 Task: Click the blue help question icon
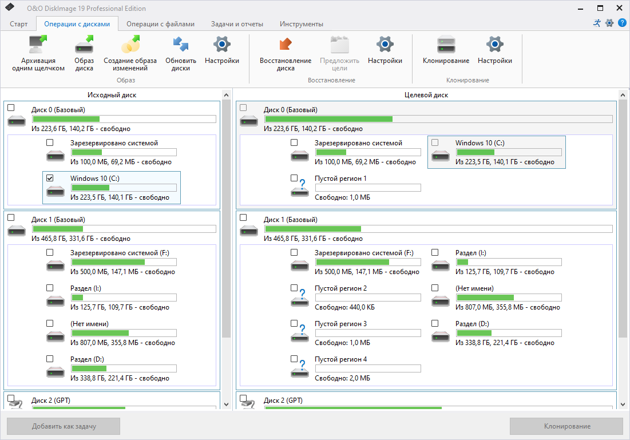point(622,23)
